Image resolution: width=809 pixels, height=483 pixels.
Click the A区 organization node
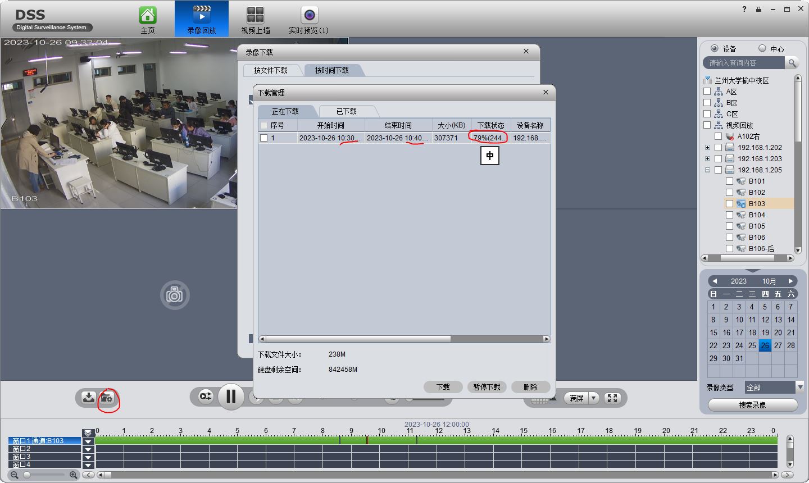[731, 92]
